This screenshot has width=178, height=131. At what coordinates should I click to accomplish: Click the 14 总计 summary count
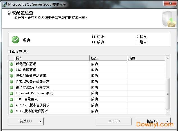tap(98, 37)
